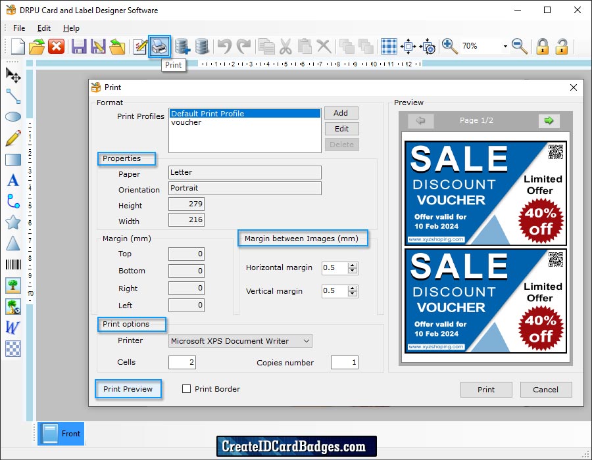This screenshot has width=592, height=460.
Task: Open the Edit menu
Action: (x=44, y=28)
